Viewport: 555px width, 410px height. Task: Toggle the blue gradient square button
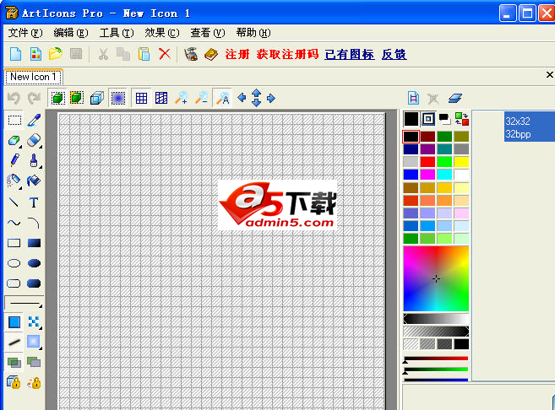(117, 98)
